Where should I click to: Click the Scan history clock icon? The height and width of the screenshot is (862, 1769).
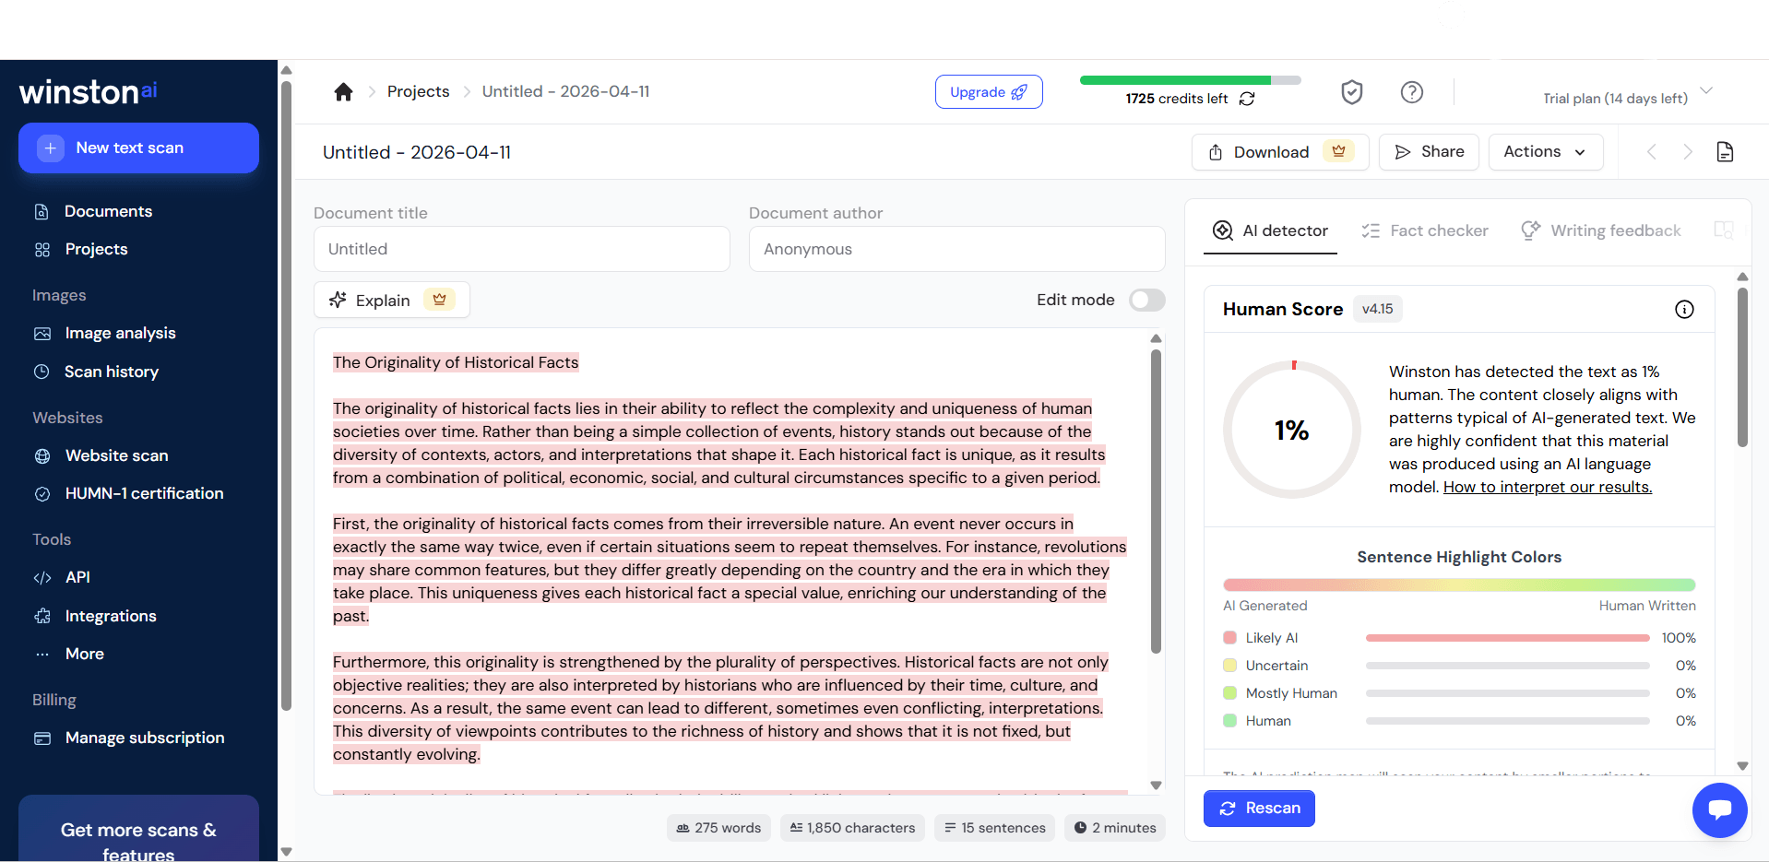point(42,372)
